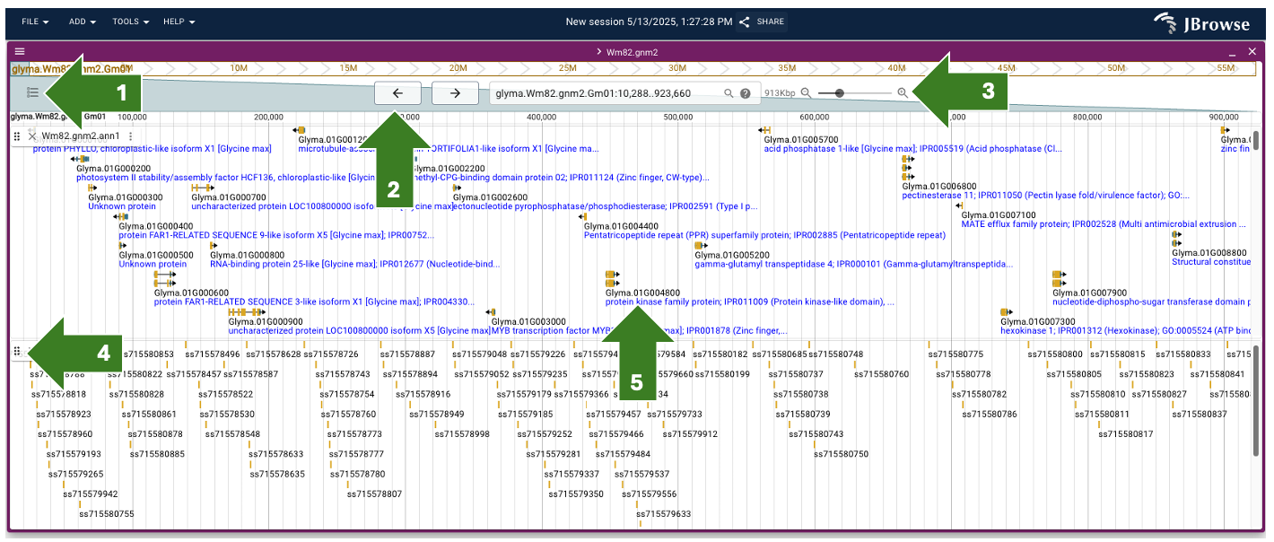Open Wm82.gnm2.ann1 track options menu
Image resolution: width=1274 pixels, height=542 pixels.
tap(131, 135)
